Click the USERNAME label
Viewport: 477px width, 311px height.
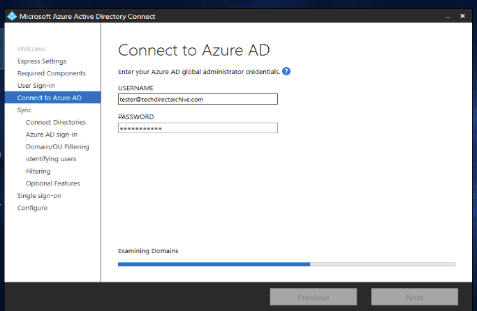coord(135,88)
